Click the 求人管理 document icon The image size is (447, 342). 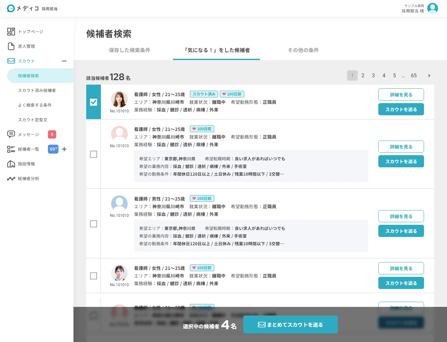click(11, 46)
